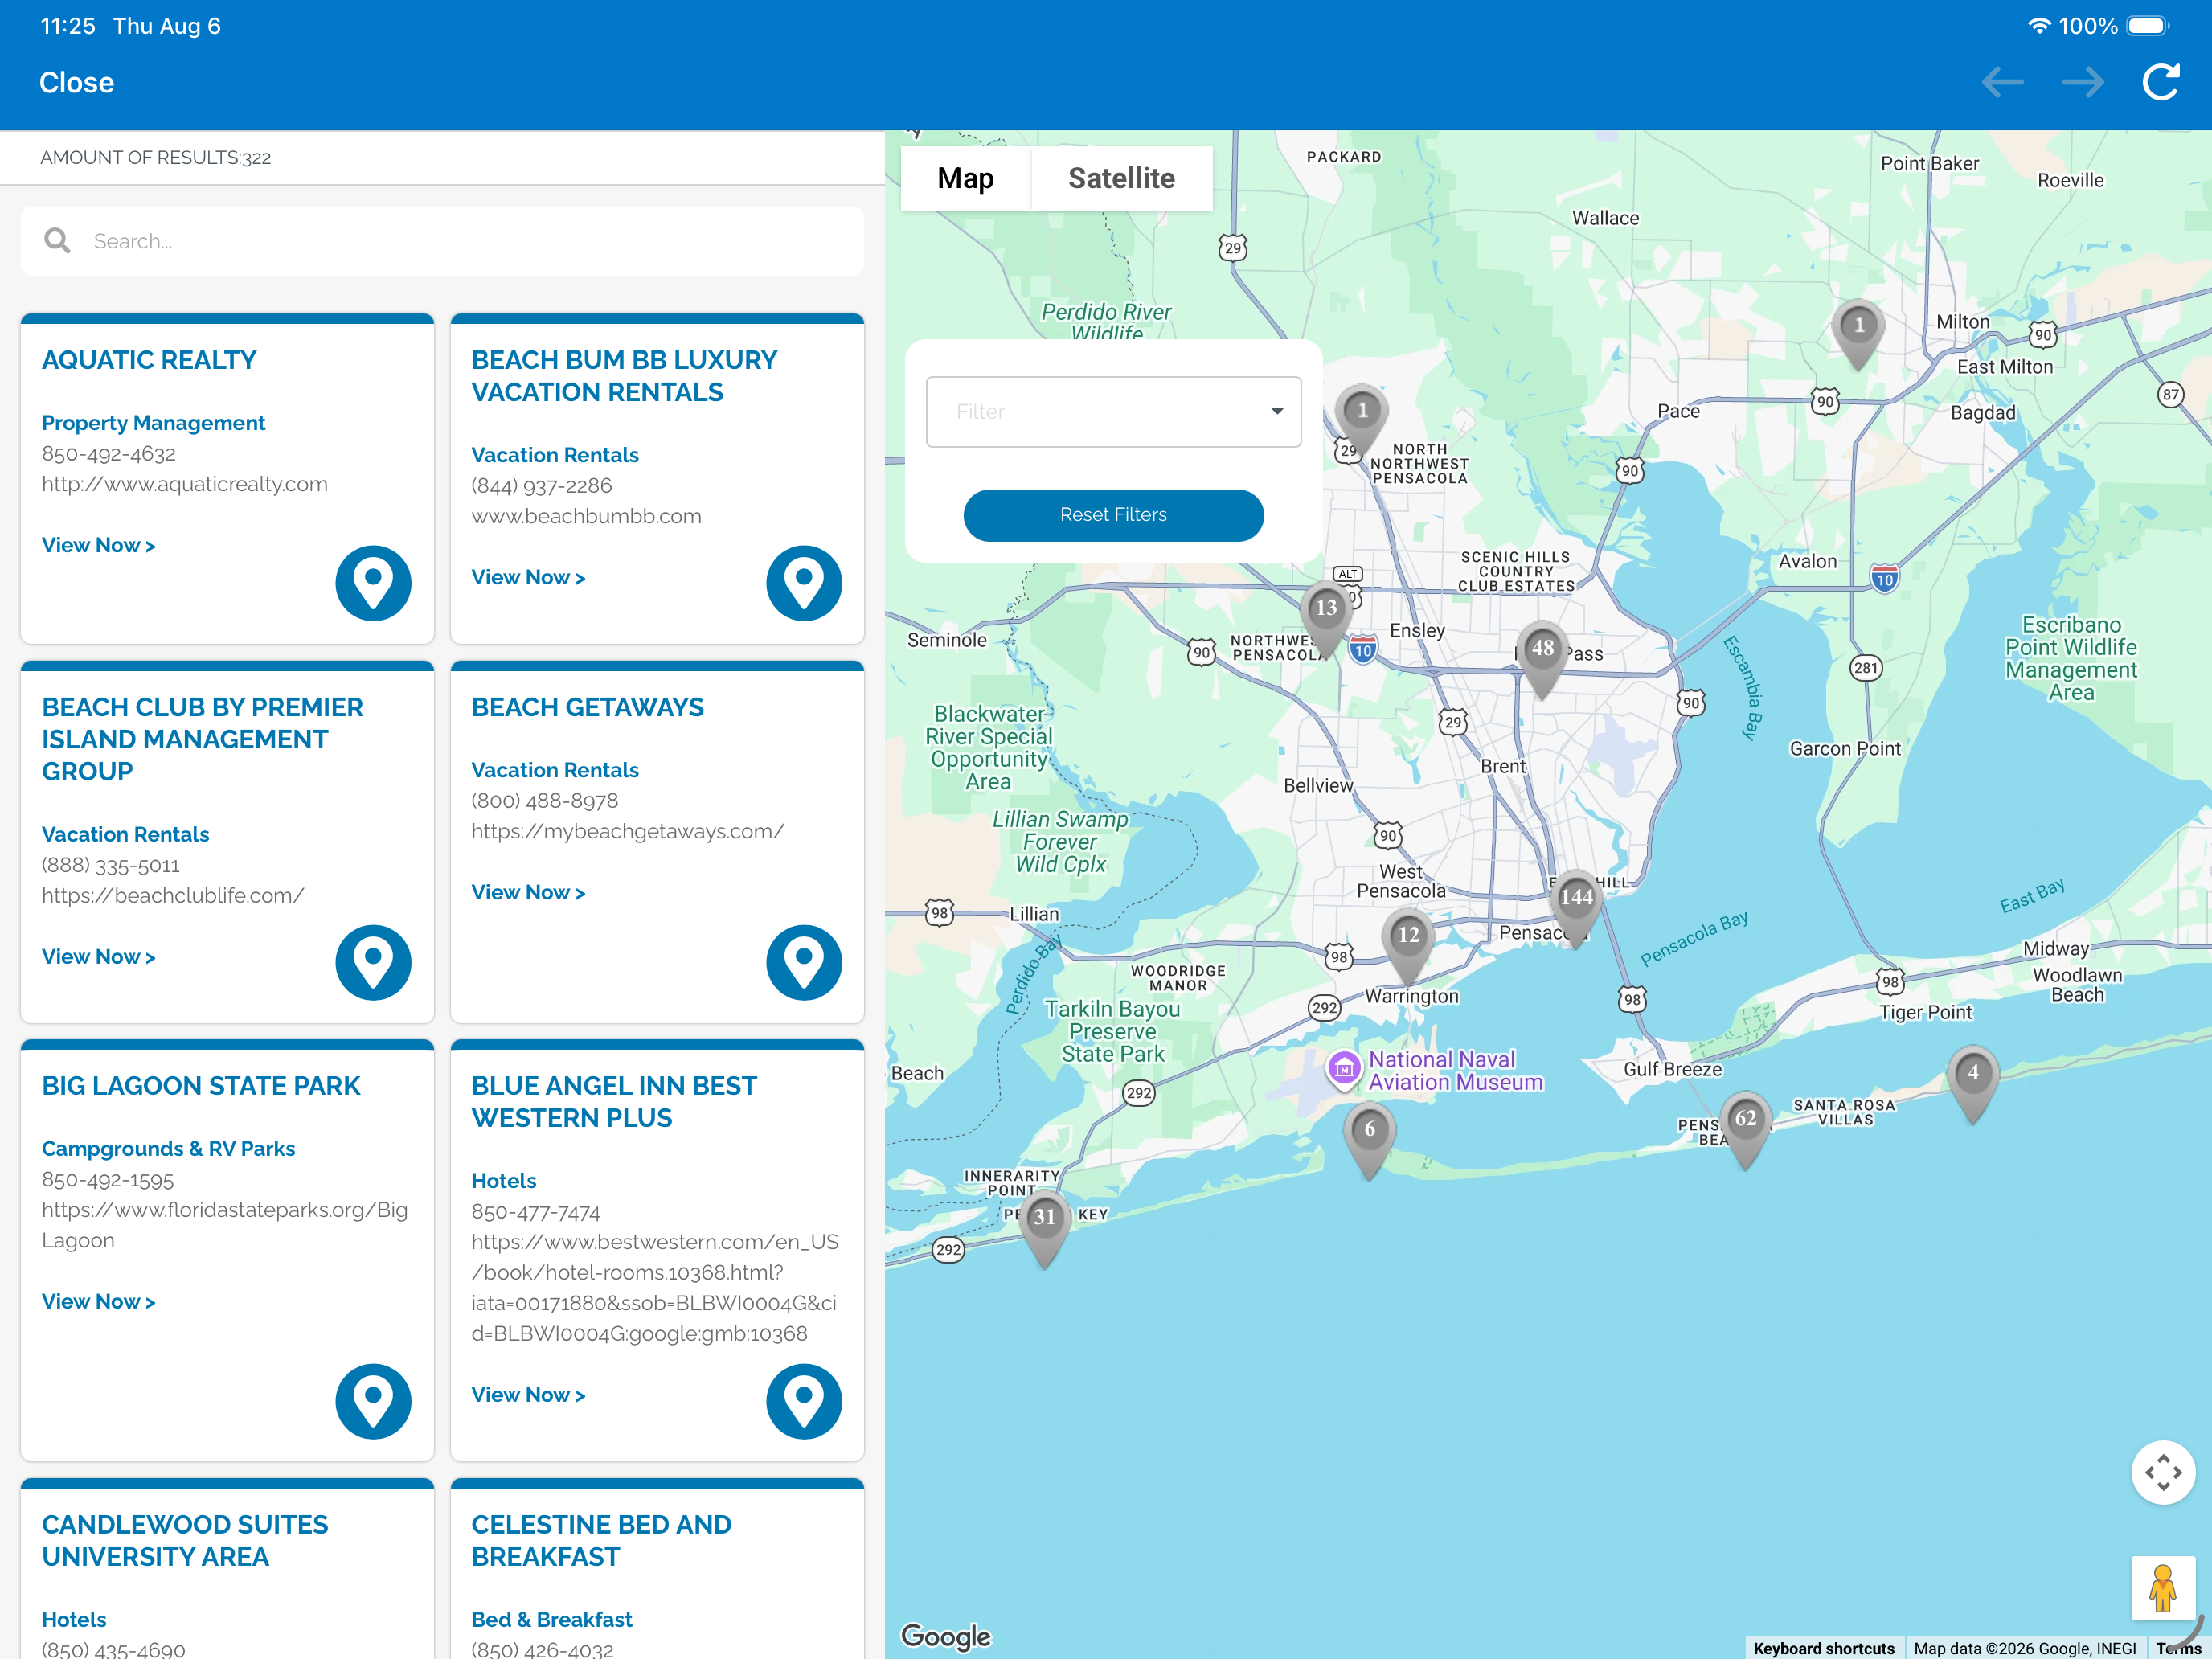Open View Now for Beach Bum BB
This screenshot has width=2212, height=1659.
click(528, 577)
